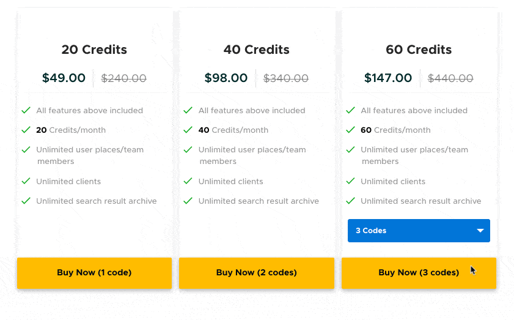514x320 pixels.
Task: Select the 20 Credits plan heading
Action: (94, 50)
